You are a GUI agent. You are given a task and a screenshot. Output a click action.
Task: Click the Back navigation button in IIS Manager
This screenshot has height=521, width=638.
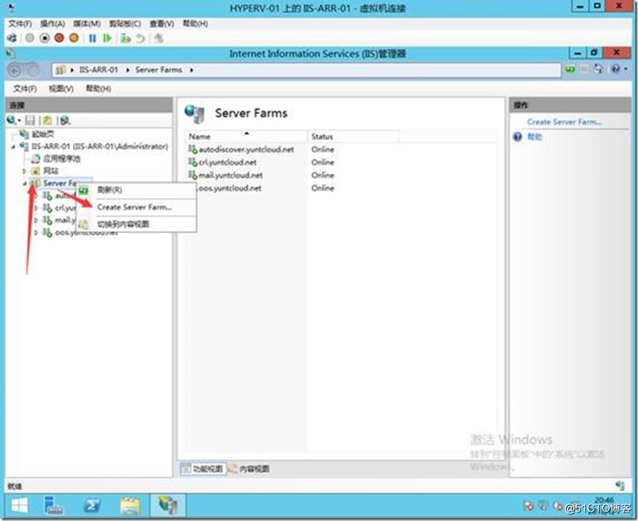point(15,70)
